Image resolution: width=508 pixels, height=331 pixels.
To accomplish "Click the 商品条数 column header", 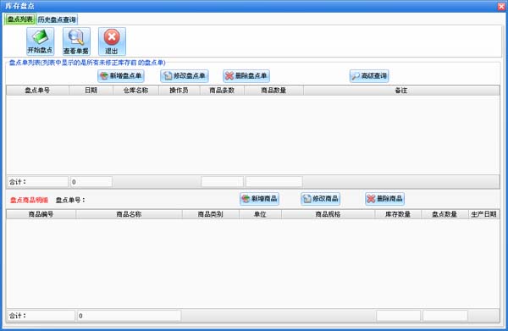I will pyautogui.click(x=222, y=91).
